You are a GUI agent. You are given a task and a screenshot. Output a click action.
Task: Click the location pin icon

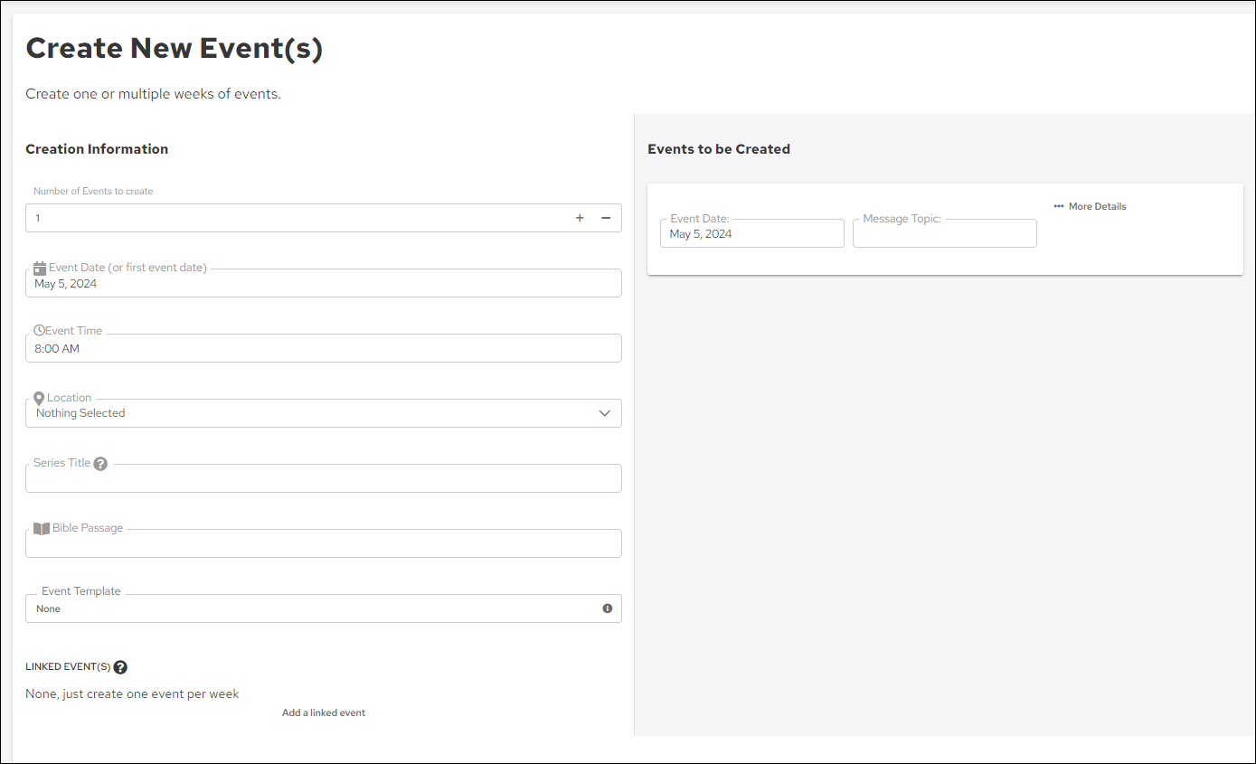coord(39,398)
